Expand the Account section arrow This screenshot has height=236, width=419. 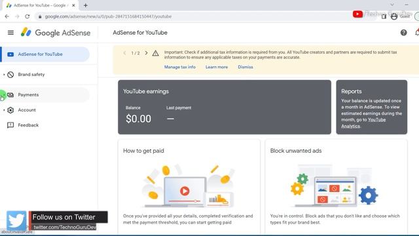[4, 110]
